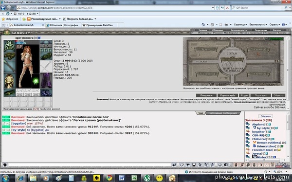The height and width of the screenshot is (182, 292).
Task: Click the Объекты button
Action: 278,95
